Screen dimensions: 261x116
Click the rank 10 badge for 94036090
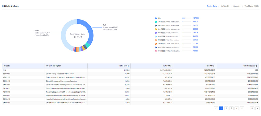(x=156, y=51)
